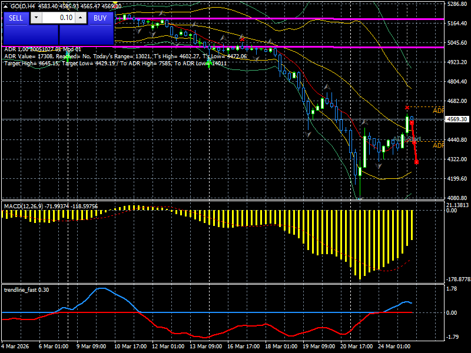Decrease lot volume with the down arrow
471x353 pixels.
pyautogui.click(x=36, y=18)
